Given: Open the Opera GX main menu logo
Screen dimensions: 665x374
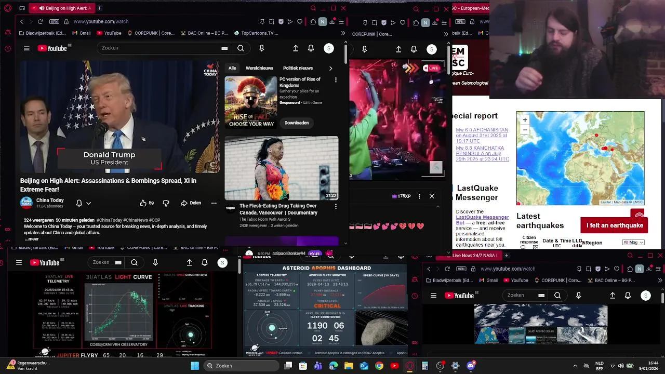Looking at the screenshot, I should [7, 8].
